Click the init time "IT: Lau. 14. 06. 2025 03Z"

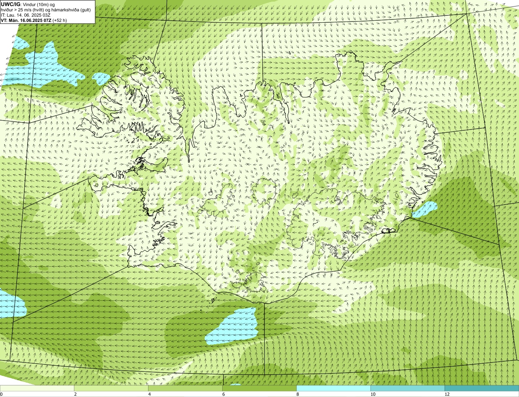[26, 15]
